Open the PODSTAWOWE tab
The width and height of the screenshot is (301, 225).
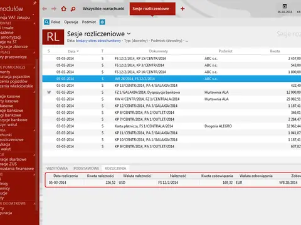pos(86,168)
